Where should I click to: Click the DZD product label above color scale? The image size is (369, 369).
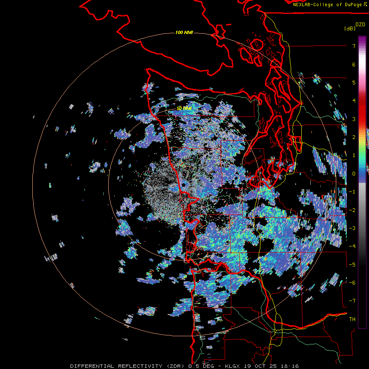pyautogui.click(x=360, y=25)
